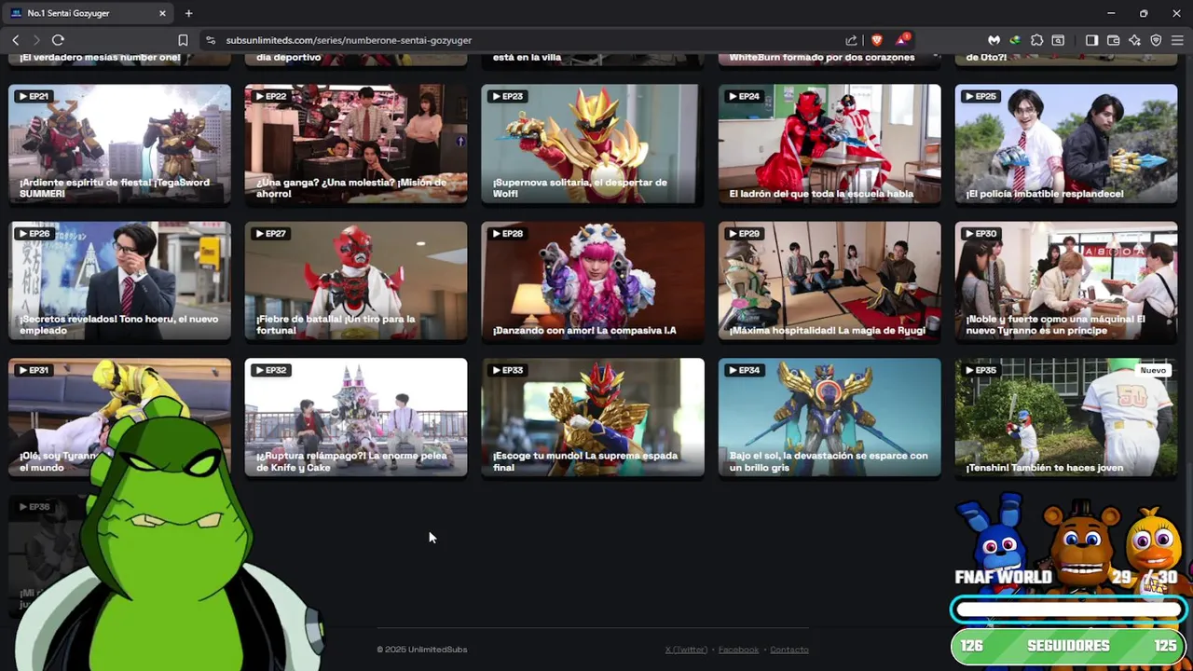The image size is (1193, 671).
Task: Play episode EP27 via its badge
Action: [269, 233]
